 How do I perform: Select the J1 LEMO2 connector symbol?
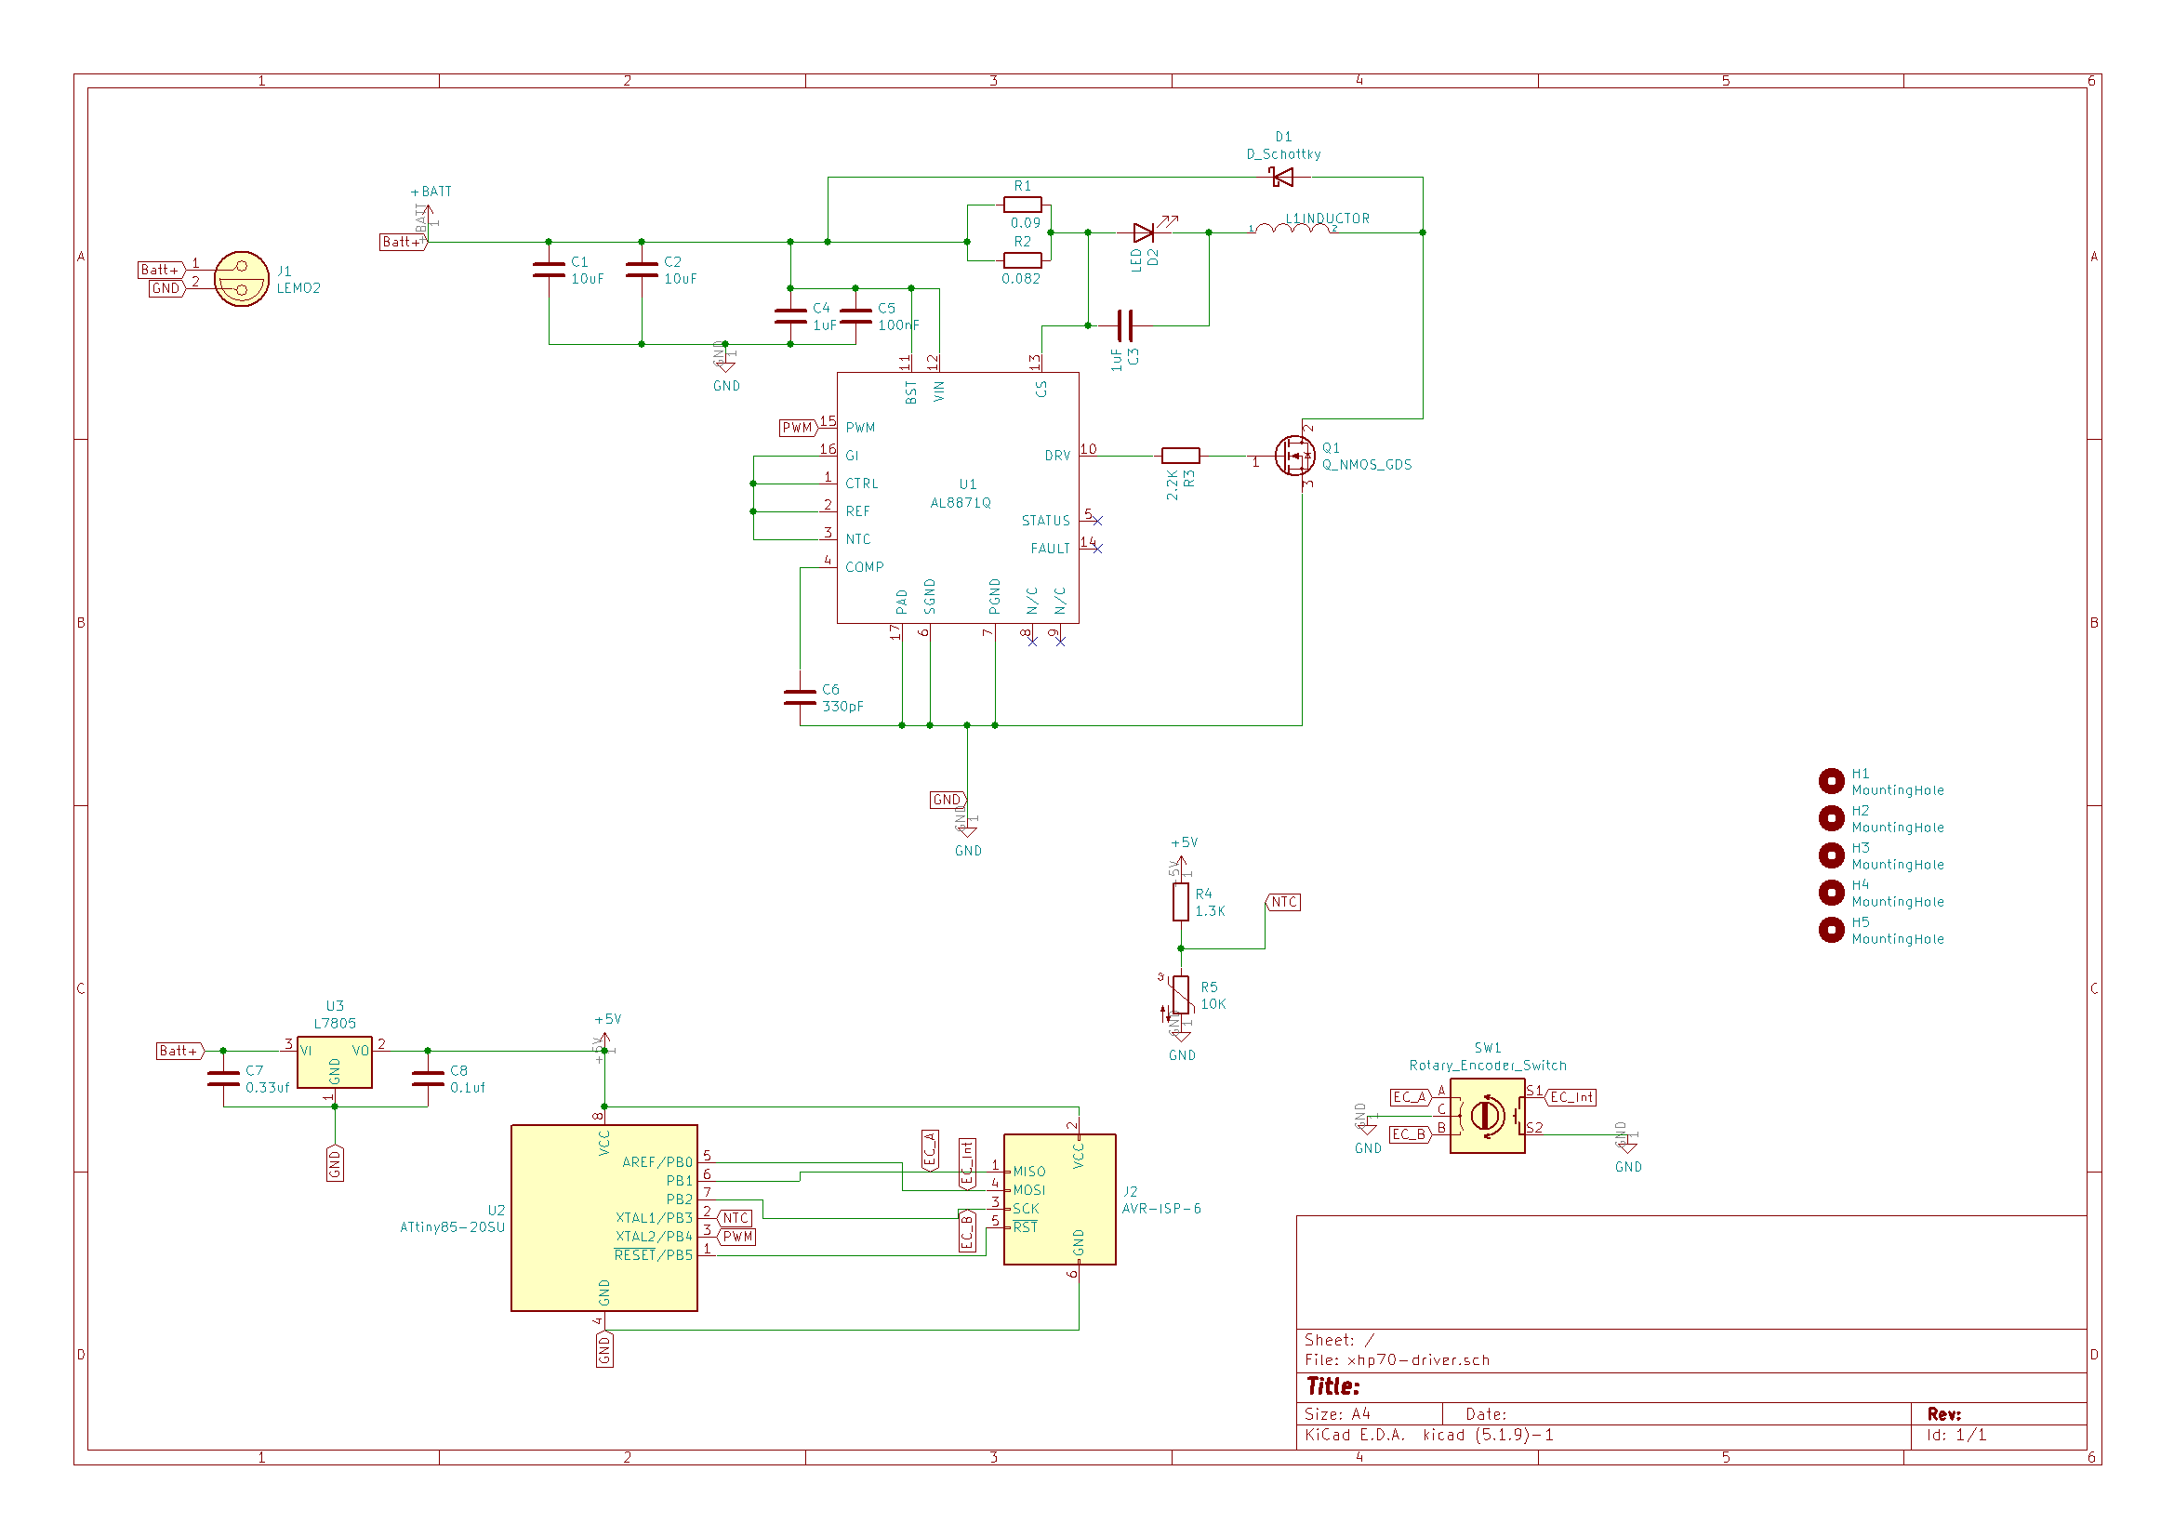point(242,278)
